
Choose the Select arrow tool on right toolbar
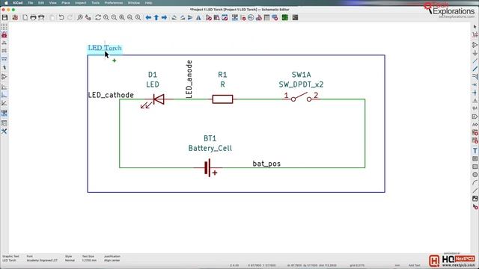[x=475, y=27]
